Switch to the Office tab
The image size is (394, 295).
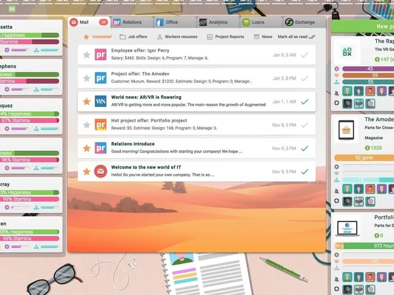pyautogui.click(x=175, y=22)
